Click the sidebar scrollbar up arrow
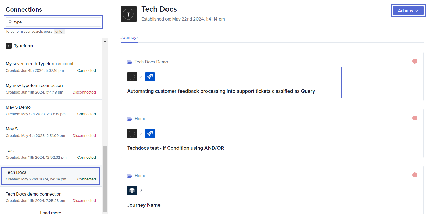The image size is (426, 214). (105, 41)
